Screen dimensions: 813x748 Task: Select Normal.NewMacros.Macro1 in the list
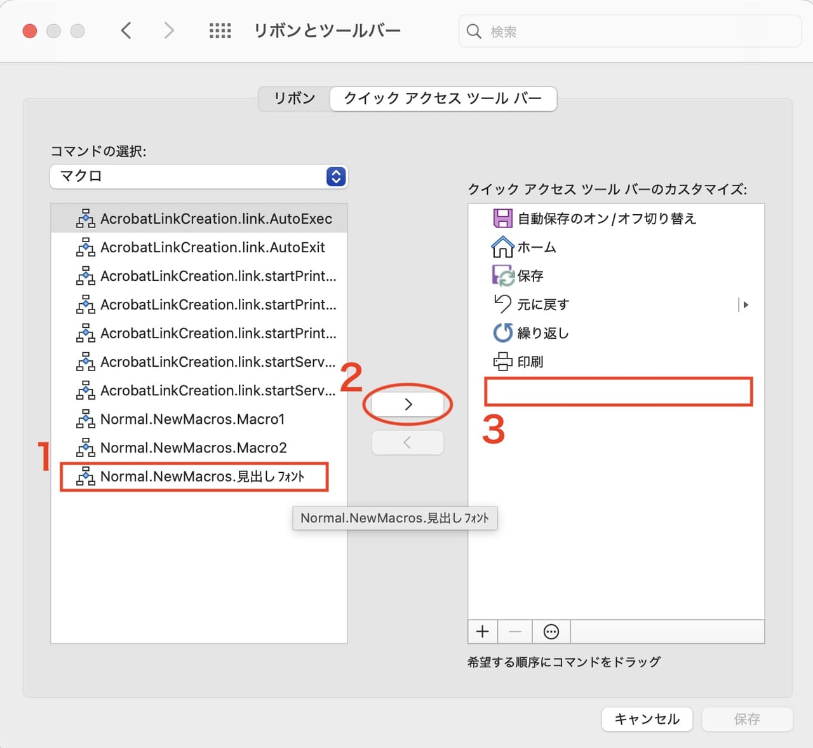(199, 419)
